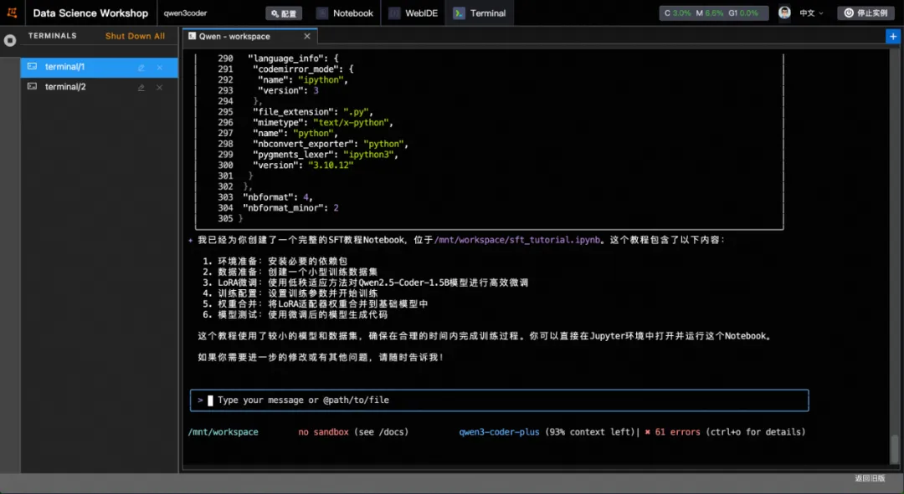Click the WebIDE tab icon
The image size is (904, 494).
[394, 13]
